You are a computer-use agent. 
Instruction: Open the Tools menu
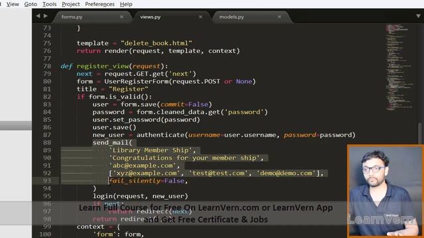point(50,4)
